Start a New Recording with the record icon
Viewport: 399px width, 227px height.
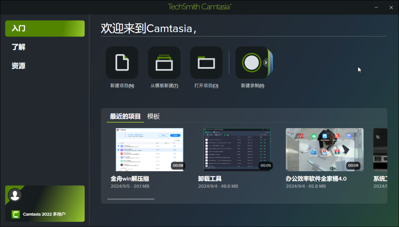252,62
